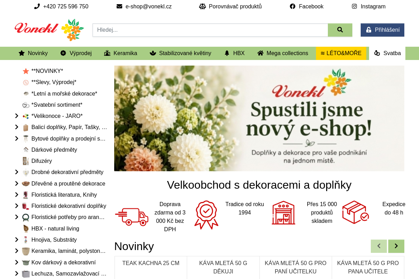This screenshot has height=279, width=419.
Task: Click the package checkmark icon for Expedice
Action: click(355, 212)
